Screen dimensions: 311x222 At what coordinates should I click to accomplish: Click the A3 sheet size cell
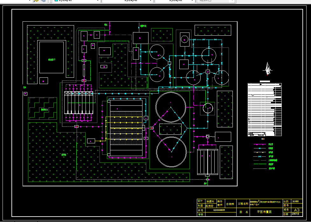tap(297, 210)
